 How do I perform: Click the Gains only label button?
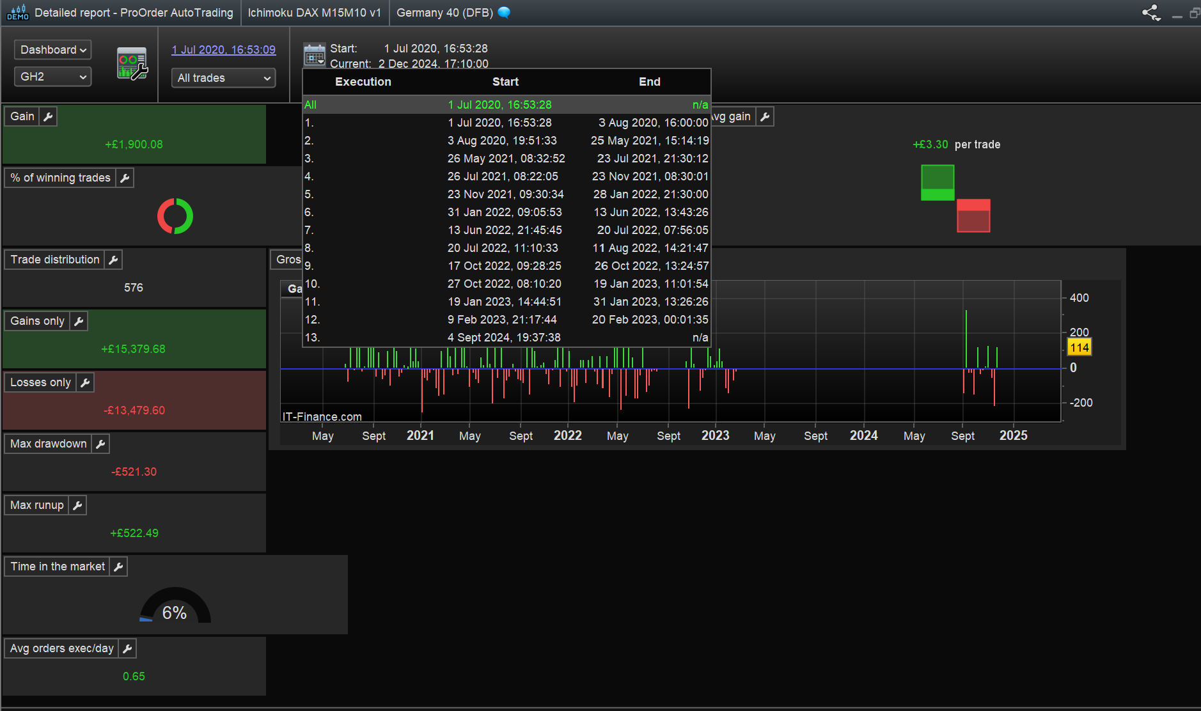click(x=37, y=321)
